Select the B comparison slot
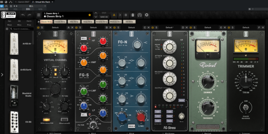Image resolution: width=268 pixels, height=134 pixels. tap(126, 15)
